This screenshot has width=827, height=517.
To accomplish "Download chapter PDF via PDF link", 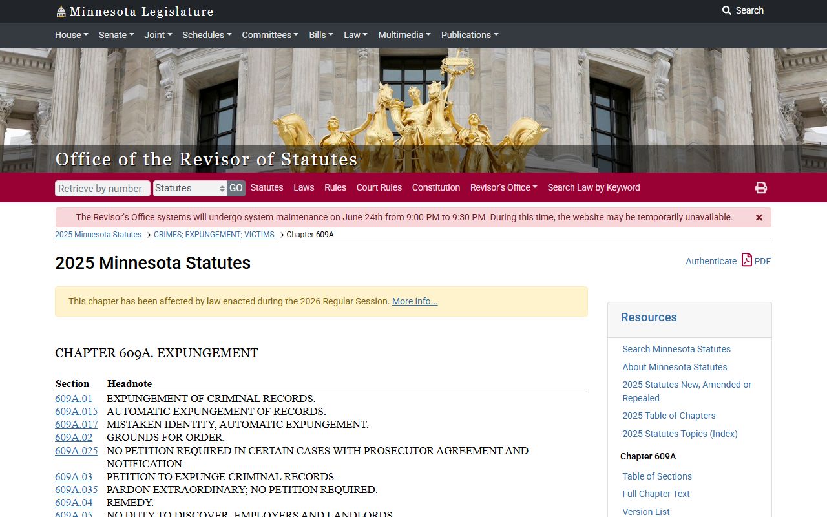I will [756, 260].
